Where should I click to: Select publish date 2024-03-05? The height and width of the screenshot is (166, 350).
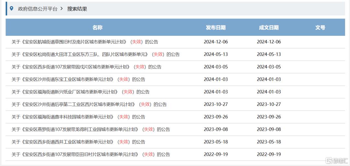coord(216,67)
